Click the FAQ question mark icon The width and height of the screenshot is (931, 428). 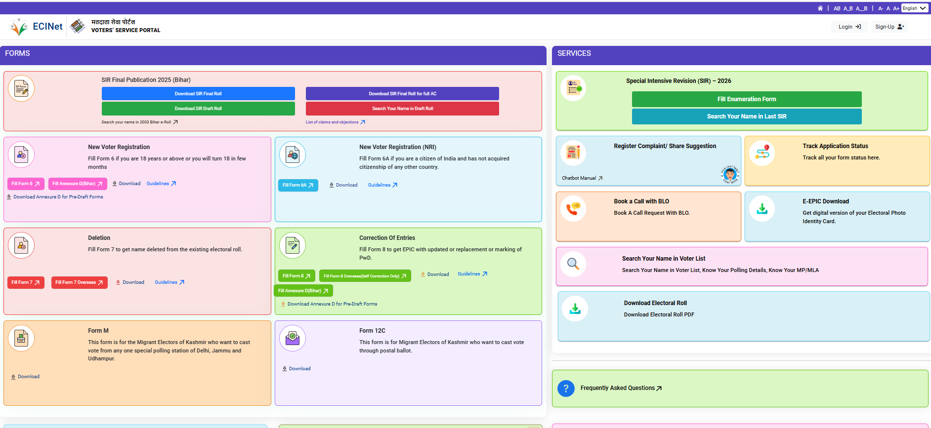pyautogui.click(x=566, y=389)
